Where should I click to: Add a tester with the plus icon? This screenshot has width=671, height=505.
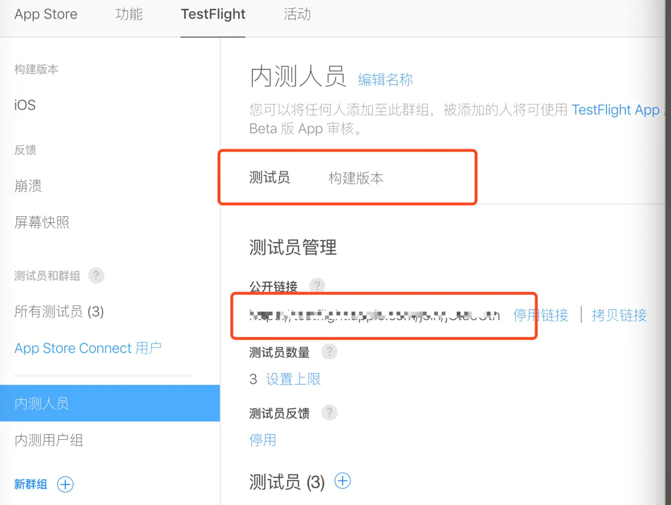[343, 480]
